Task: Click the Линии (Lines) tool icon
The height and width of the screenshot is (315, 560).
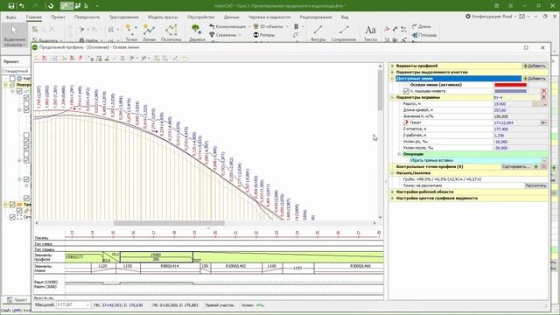Action: (x=149, y=30)
